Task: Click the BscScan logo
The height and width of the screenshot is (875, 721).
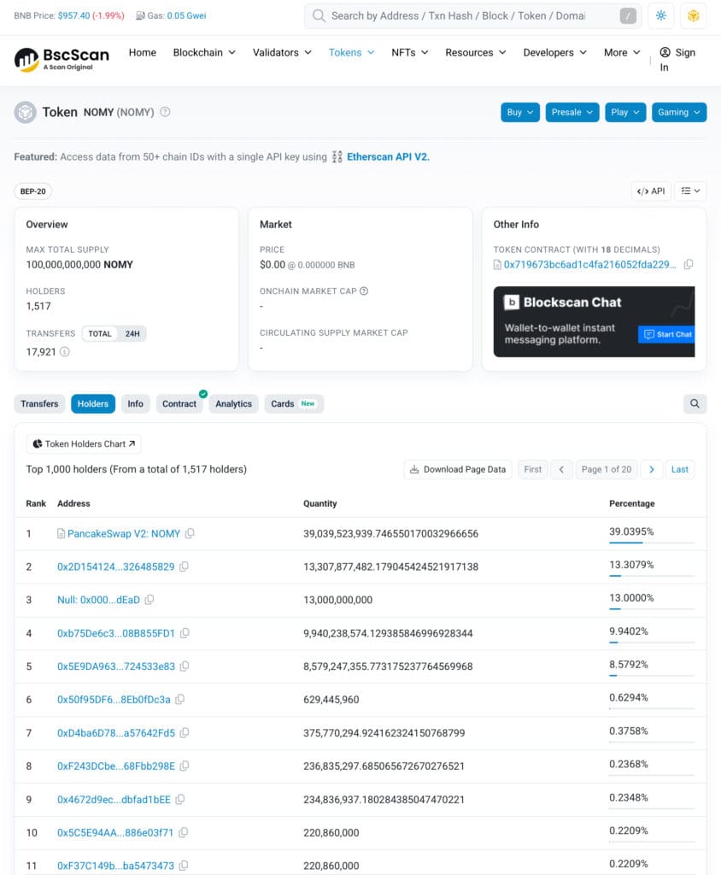Action: (x=60, y=57)
